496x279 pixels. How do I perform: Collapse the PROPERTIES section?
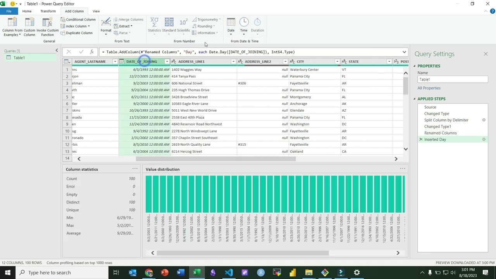pyautogui.click(x=414, y=66)
